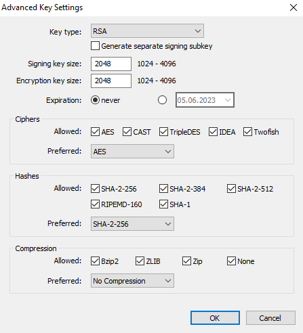Dismiss dialog with the Cancel button
Screen dimensions: 303x333
tap(270, 318)
